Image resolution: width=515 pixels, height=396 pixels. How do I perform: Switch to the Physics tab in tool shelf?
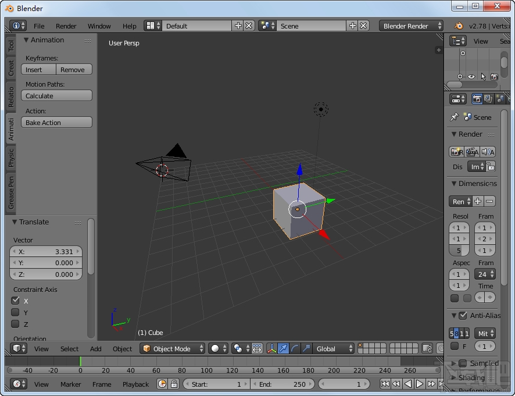click(x=11, y=157)
